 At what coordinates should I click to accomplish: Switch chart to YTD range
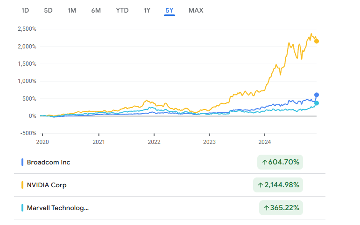122,11
